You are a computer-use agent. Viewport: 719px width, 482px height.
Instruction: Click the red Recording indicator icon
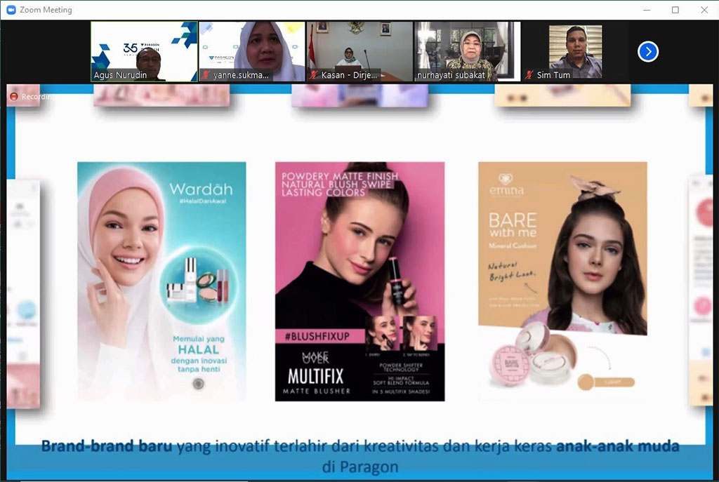(14, 97)
